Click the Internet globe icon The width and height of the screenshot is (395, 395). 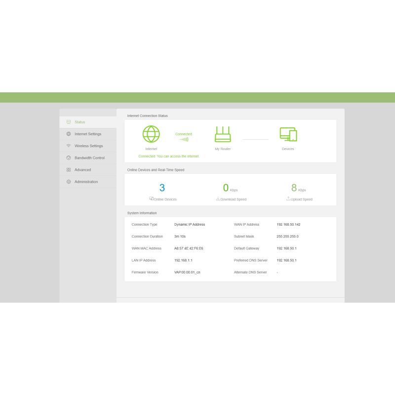click(151, 134)
